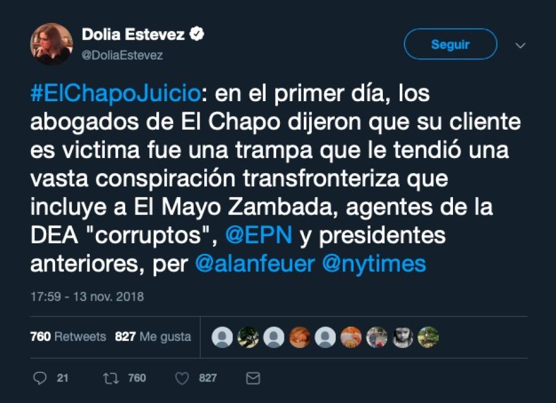Viewport: 556px width, 403px height.
Task: Click the verified badge next to Dolia Estevez
Action: [x=197, y=34]
